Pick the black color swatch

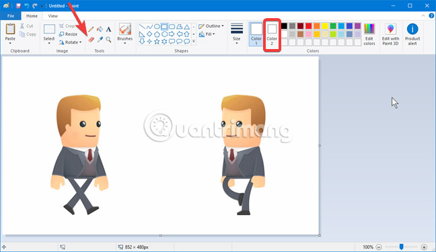284,26
